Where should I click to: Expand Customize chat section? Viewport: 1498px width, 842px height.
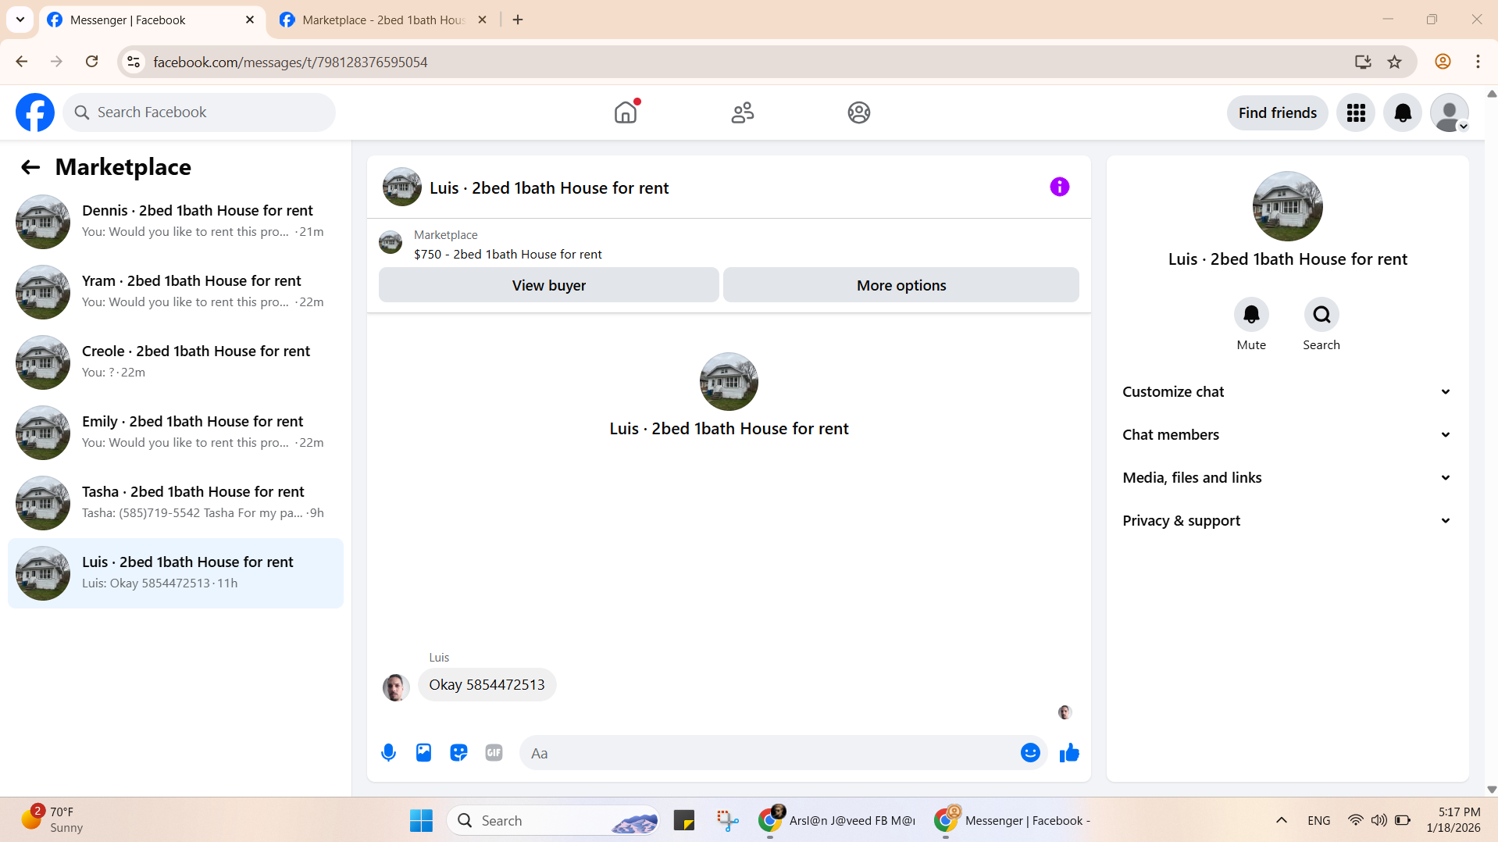[1287, 392]
